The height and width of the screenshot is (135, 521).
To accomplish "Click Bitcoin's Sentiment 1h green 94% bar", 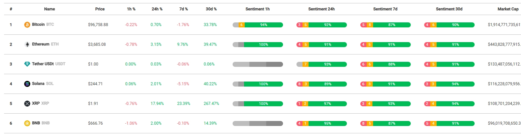I will coord(264,25).
